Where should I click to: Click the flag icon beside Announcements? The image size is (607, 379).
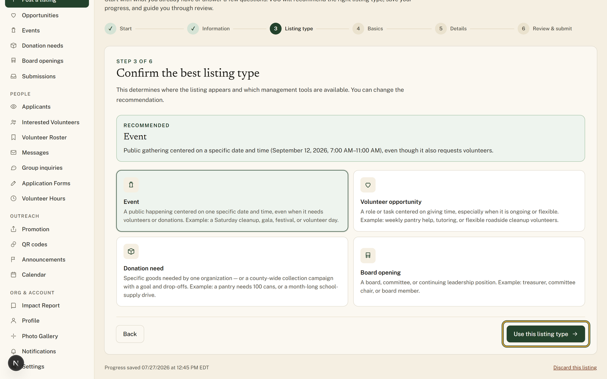coord(14,260)
